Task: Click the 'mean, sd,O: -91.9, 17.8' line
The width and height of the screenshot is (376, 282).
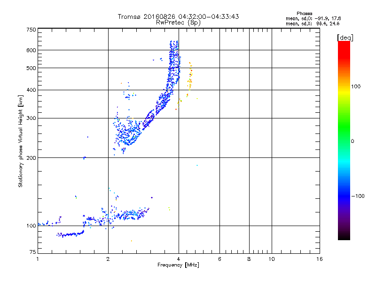Action: point(313,18)
